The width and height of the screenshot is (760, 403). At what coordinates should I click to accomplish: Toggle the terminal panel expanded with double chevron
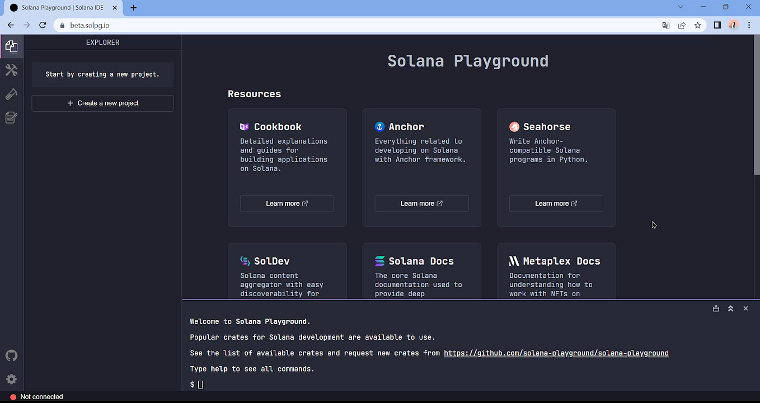tap(730, 308)
